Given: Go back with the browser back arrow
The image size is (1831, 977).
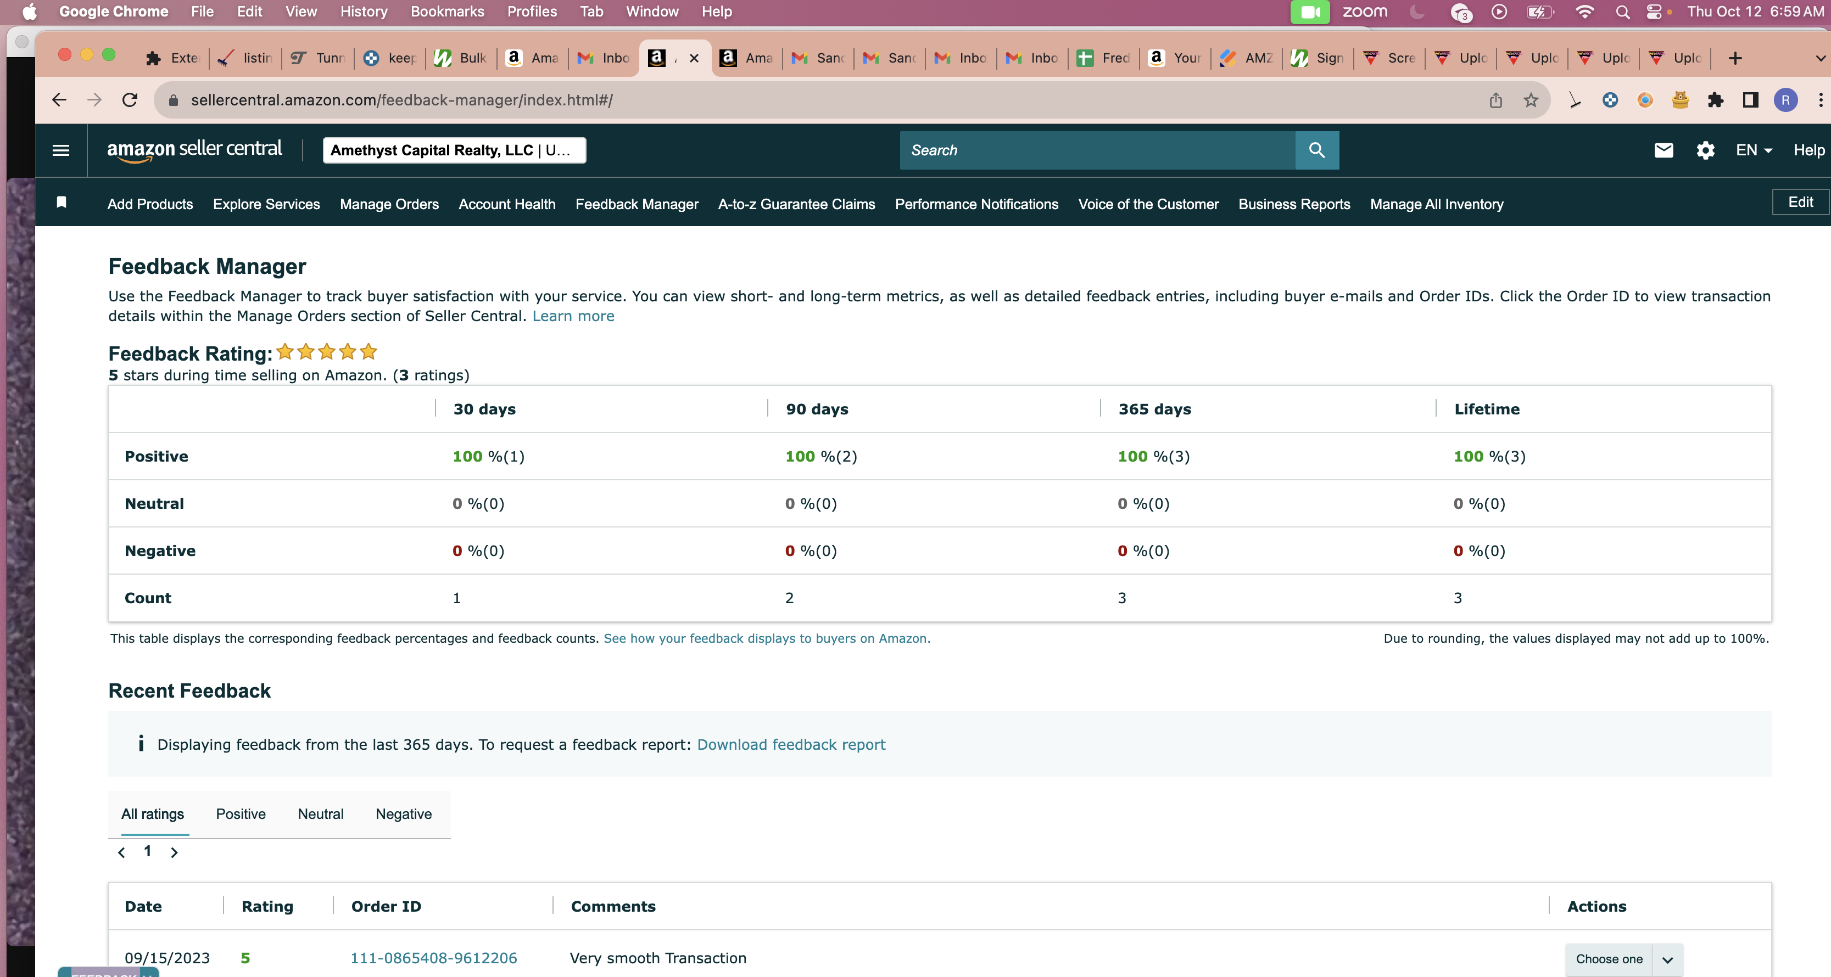Looking at the screenshot, I should pos(59,99).
